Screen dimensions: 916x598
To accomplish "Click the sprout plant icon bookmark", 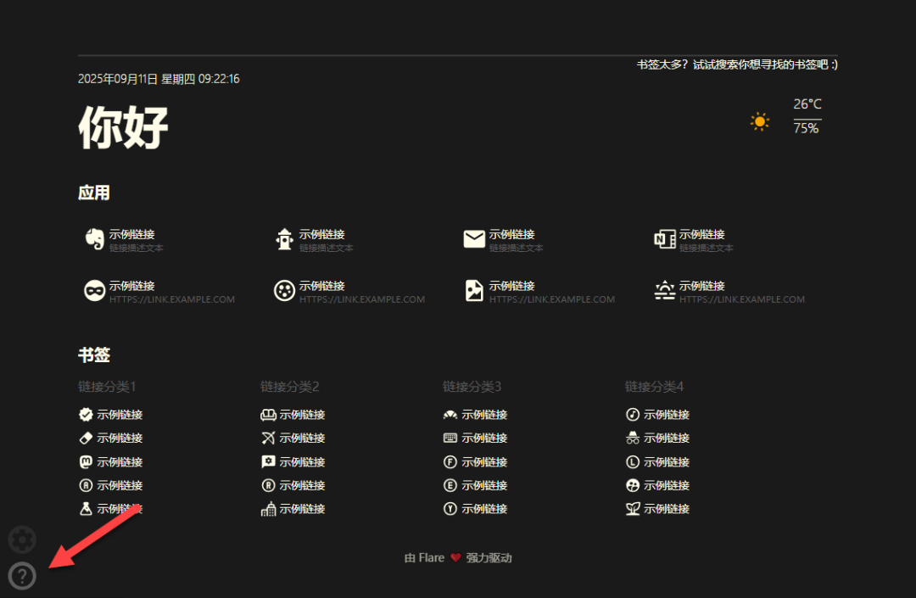I will 658,509.
